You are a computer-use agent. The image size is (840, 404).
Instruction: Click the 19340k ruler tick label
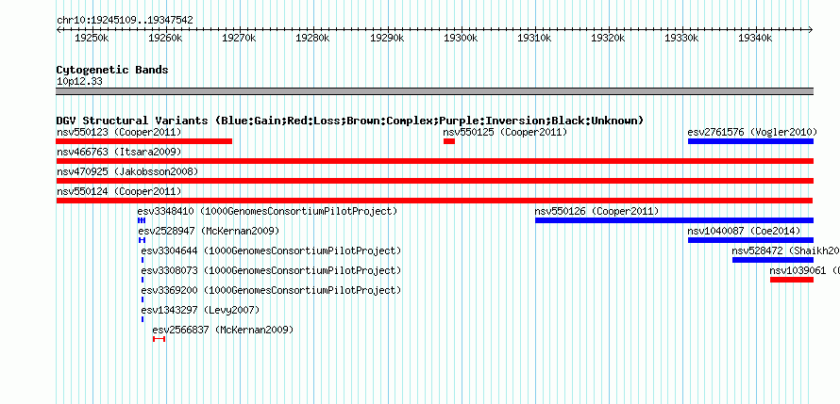755,38
